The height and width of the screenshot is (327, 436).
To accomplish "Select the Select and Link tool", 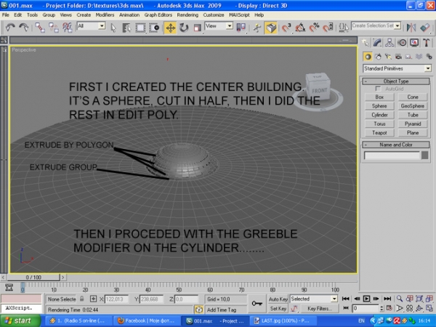I will (40, 28).
